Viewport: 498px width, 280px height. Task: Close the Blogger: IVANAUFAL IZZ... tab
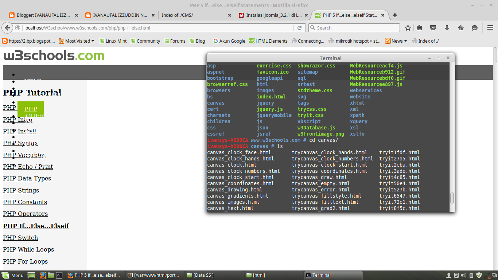(x=77, y=15)
